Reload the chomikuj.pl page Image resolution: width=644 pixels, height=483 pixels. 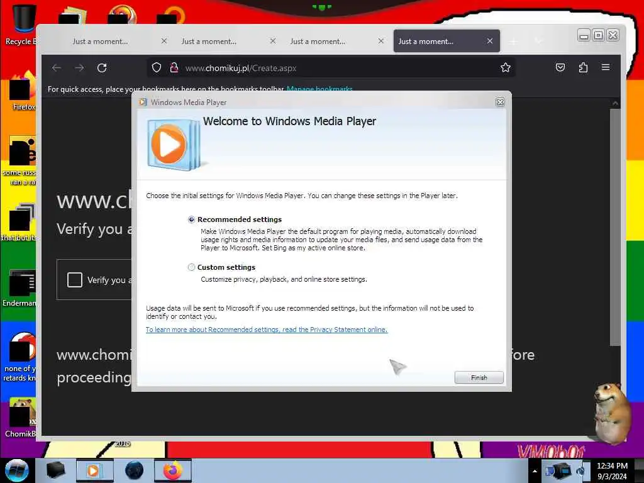point(102,68)
